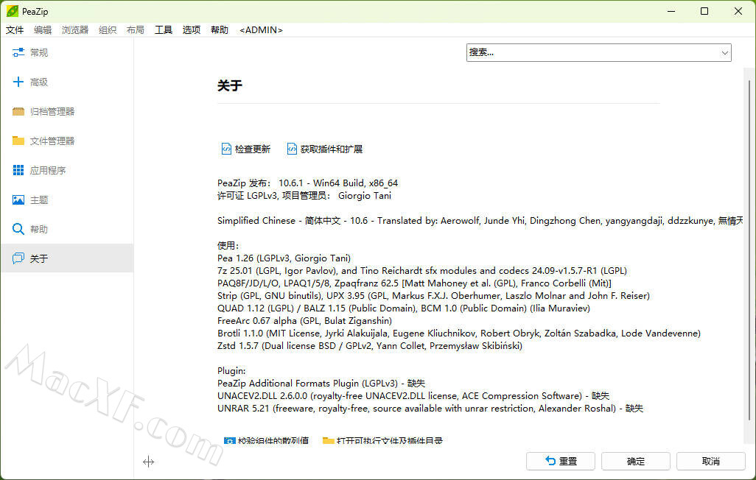Click the 'PeaZip 发布: 10.6.1' version line

[x=307, y=183]
